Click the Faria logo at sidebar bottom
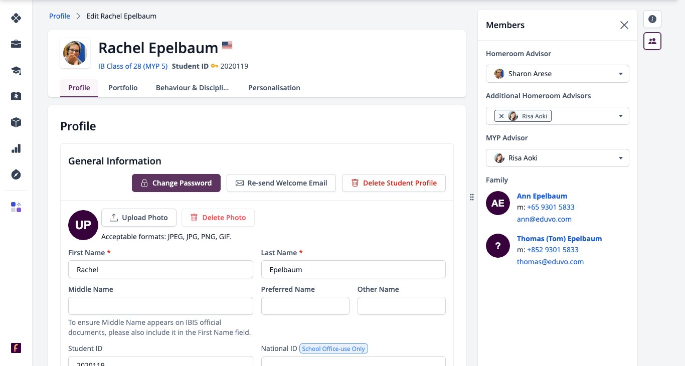Image resolution: width=685 pixels, height=366 pixels. tap(16, 348)
